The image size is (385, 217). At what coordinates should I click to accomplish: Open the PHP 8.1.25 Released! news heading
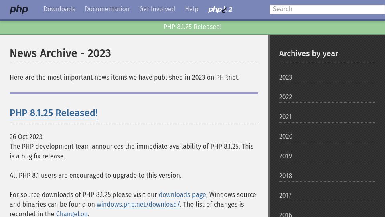[x=53, y=113]
